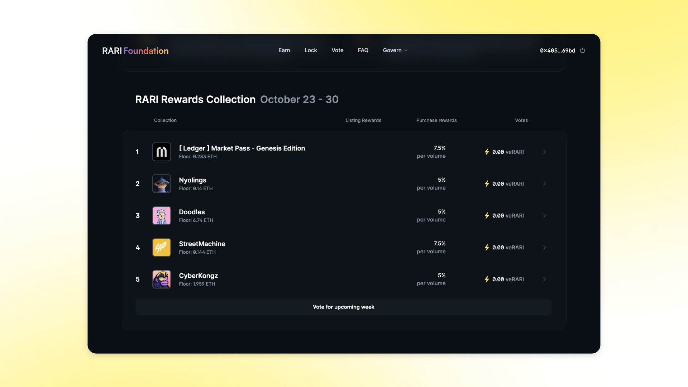Click lightning bolt icon in CyberKongz row
Image resolution: width=688 pixels, height=387 pixels.
click(487, 279)
